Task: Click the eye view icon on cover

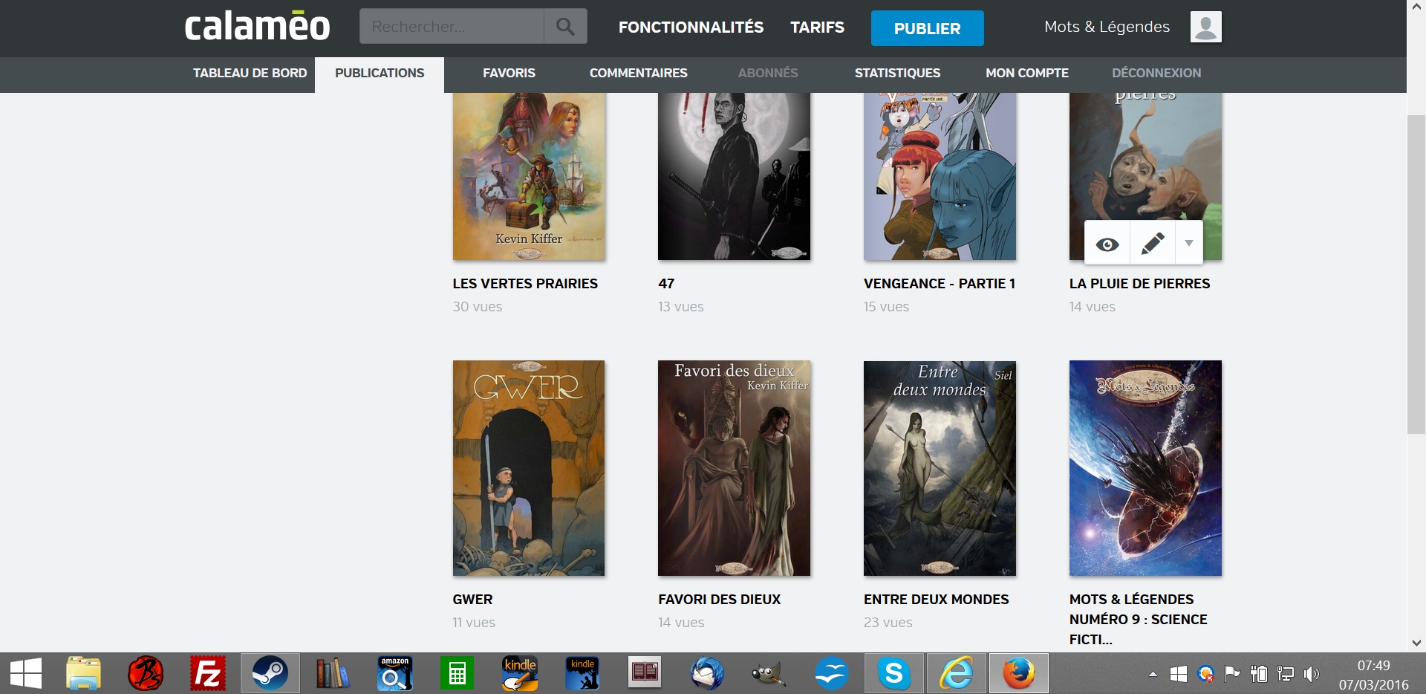Action: click(x=1107, y=244)
